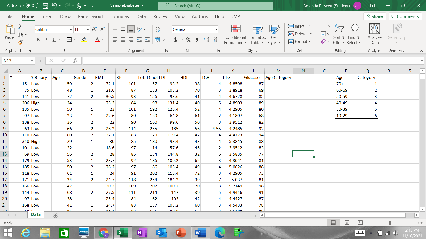The width and height of the screenshot is (426, 239).
Task: Expand the formula bar chevron
Action: click(421, 61)
